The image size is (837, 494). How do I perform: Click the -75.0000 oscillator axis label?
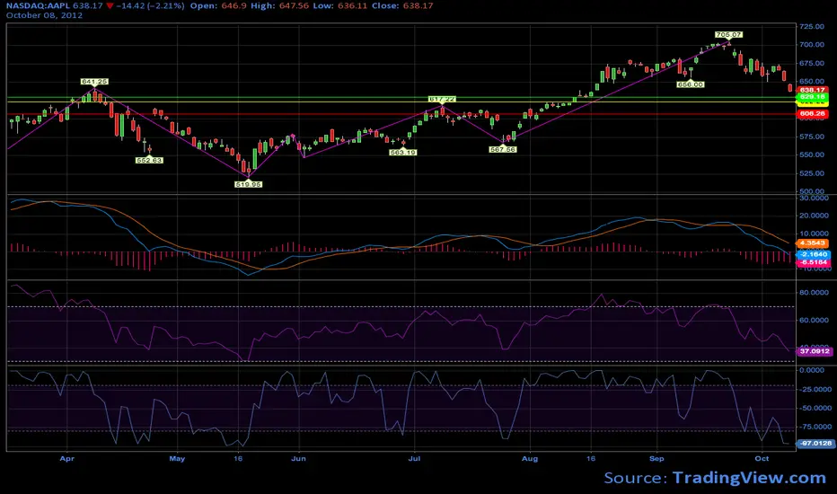coord(815,427)
